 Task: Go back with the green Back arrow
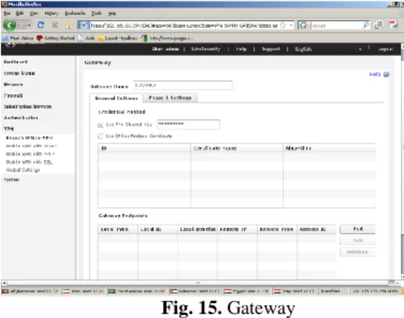(9, 25)
